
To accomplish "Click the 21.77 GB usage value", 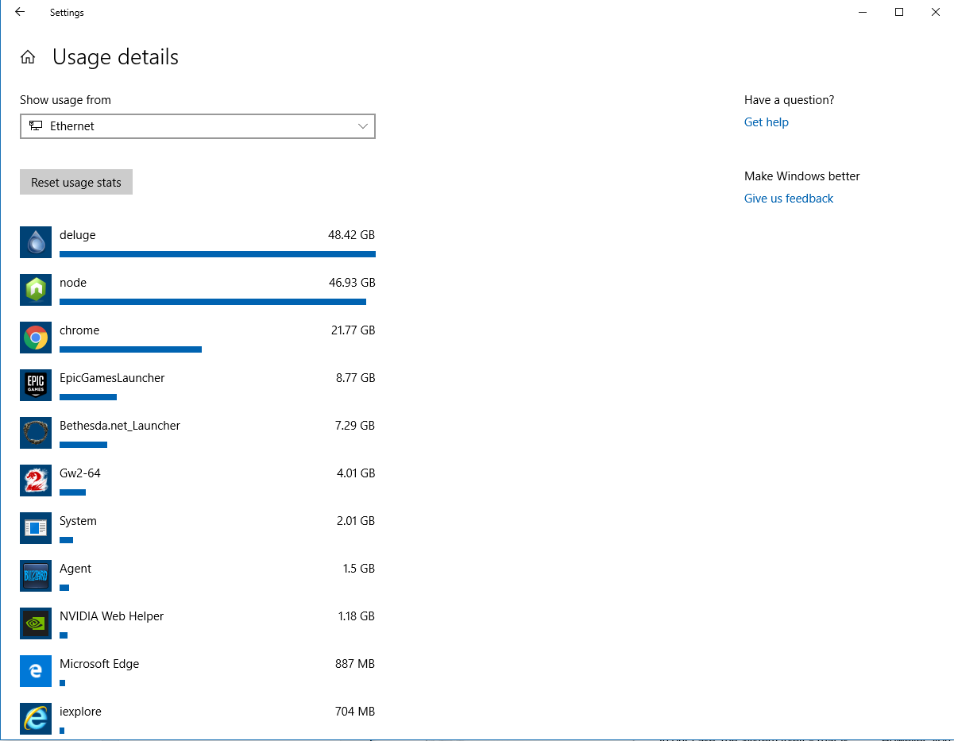I will point(353,330).
